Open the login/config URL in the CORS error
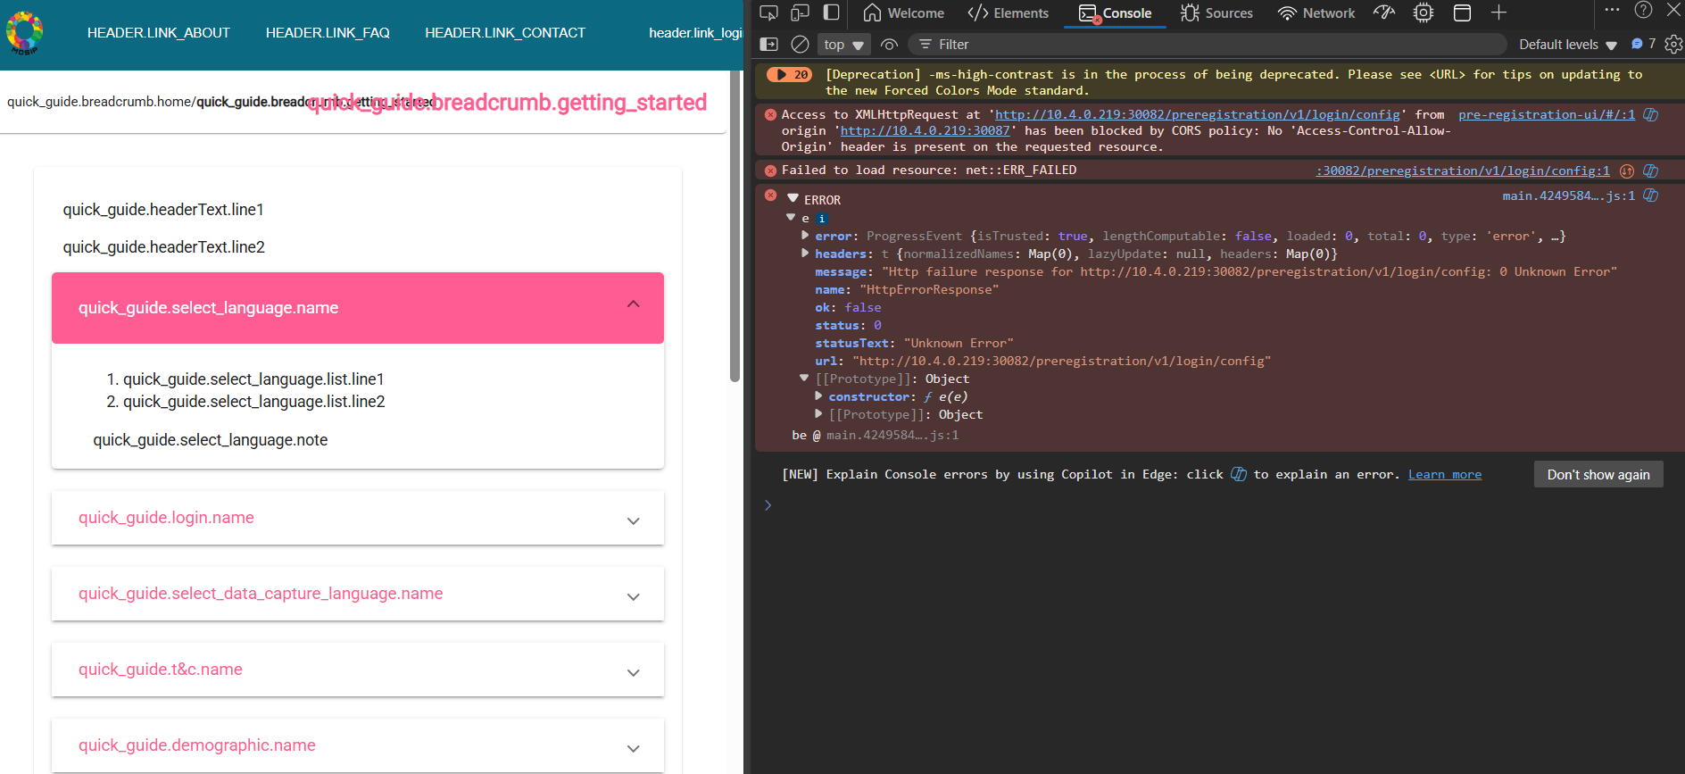 [1198, 114]
